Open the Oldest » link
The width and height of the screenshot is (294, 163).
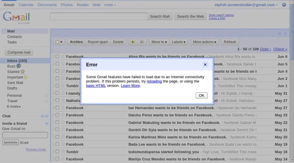click(x=280, y=49)
